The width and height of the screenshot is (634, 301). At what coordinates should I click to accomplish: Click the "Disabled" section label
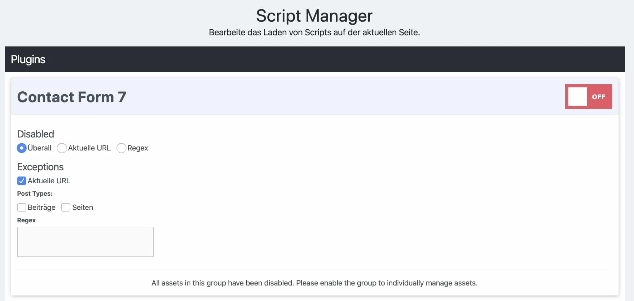pyautogui.click(x=35, y=134)
